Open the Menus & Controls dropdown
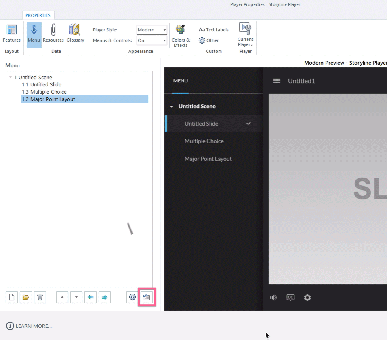This screenshot has width=387, height=340. point(152,40)
